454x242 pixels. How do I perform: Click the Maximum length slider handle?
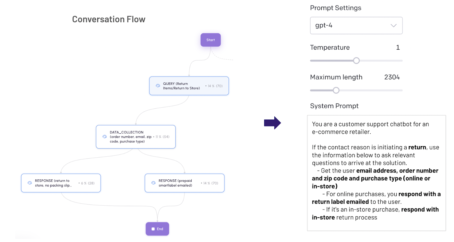pos(336,90)
